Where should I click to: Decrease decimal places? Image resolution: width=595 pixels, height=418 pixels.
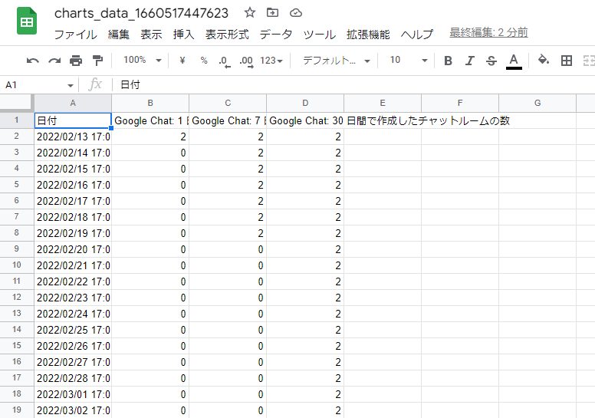pyautogui.click(x=224, y=61)
